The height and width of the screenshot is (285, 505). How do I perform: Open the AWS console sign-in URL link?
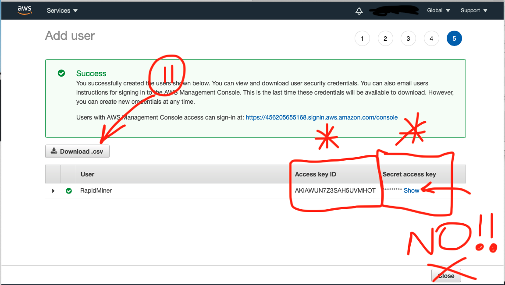coord(321,117)
